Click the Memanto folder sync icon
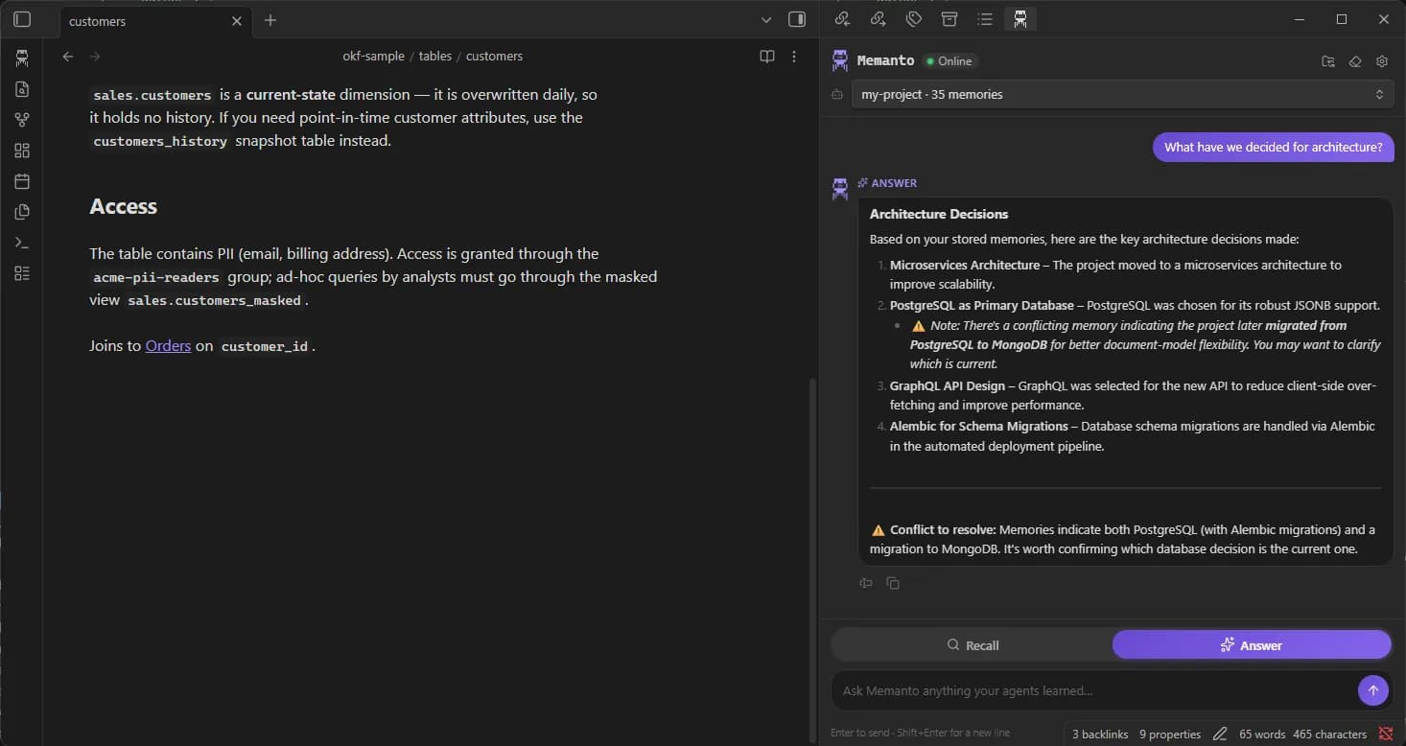Viewport: 1406px width, 746px height. pyautogui.click(x=1328, y=61)
